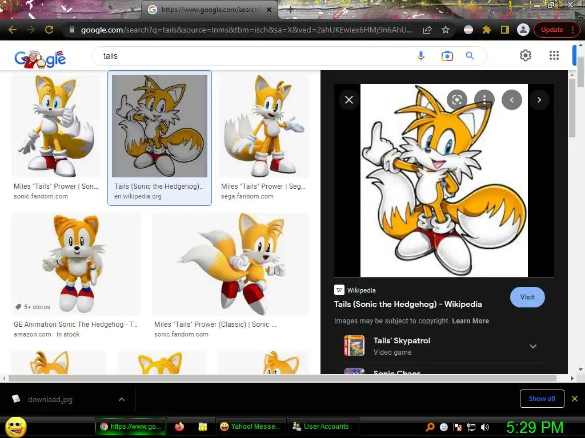The image size is (585, 438).
Task: Open the extensions puzzle icon
Action: (x=487, y=30)
